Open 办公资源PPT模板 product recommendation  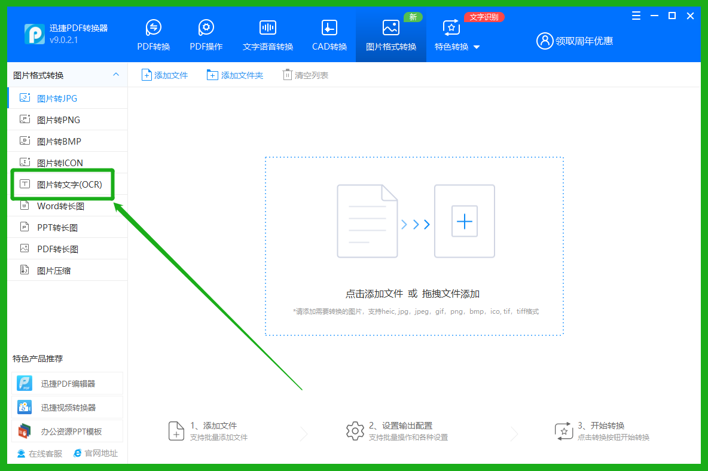click(x=68, y=432)
